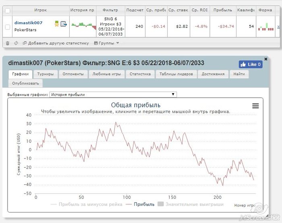Screen dimensions: 282x223
Task: Open the chart hamburger export menu
Action: click(255, 106)
